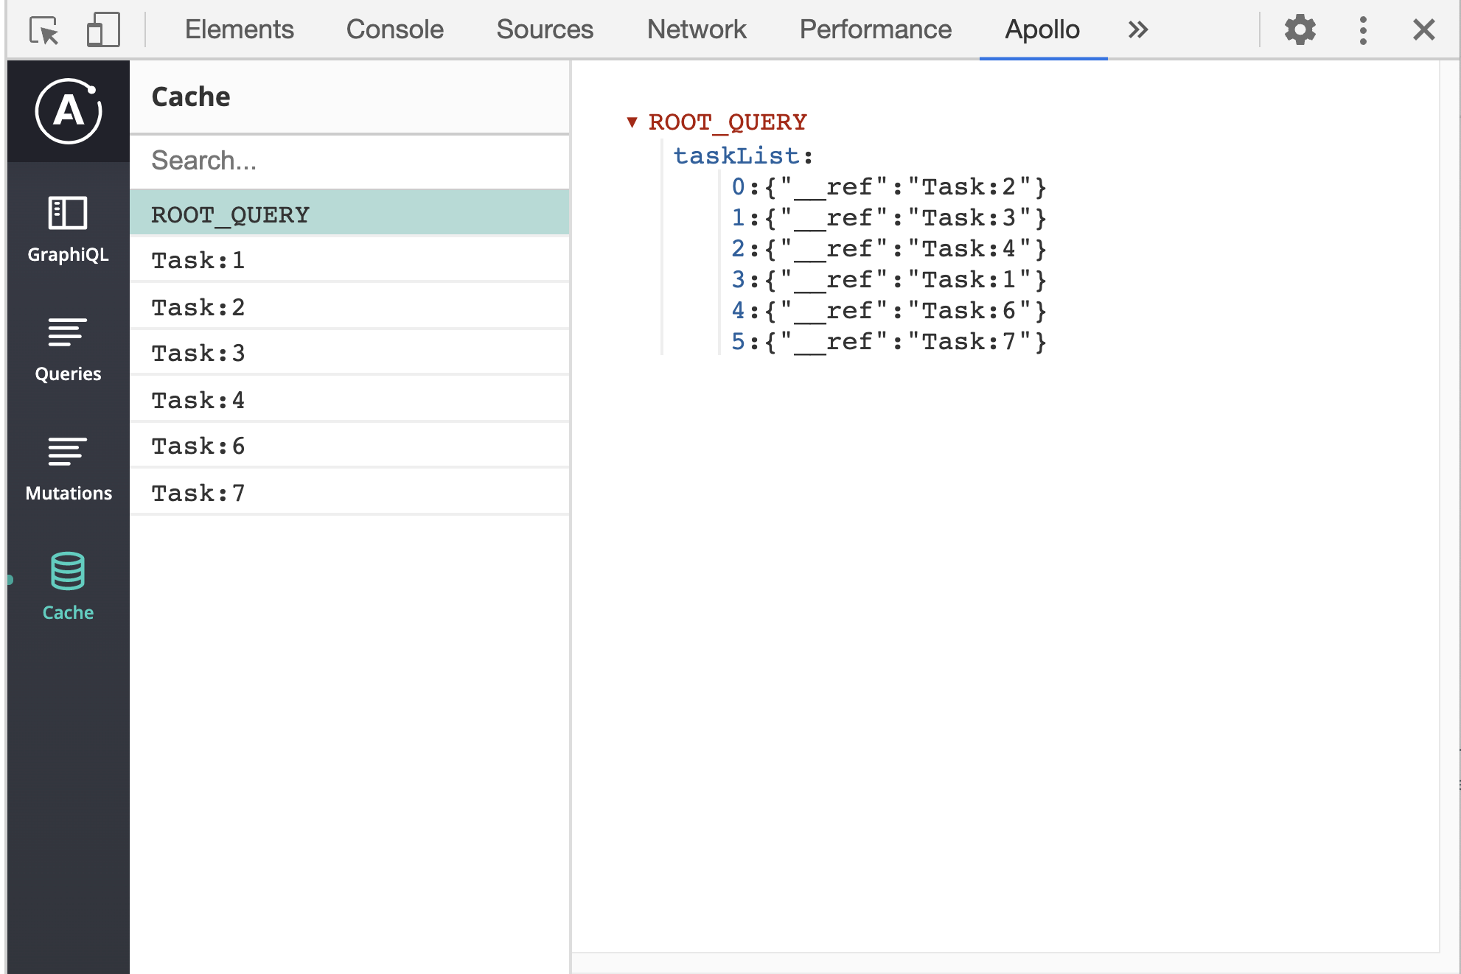The height and width of the screenshot is (974, 1461).
Task: Click the red ROOT_QUERY heading
Action: [x=728, y=122]
